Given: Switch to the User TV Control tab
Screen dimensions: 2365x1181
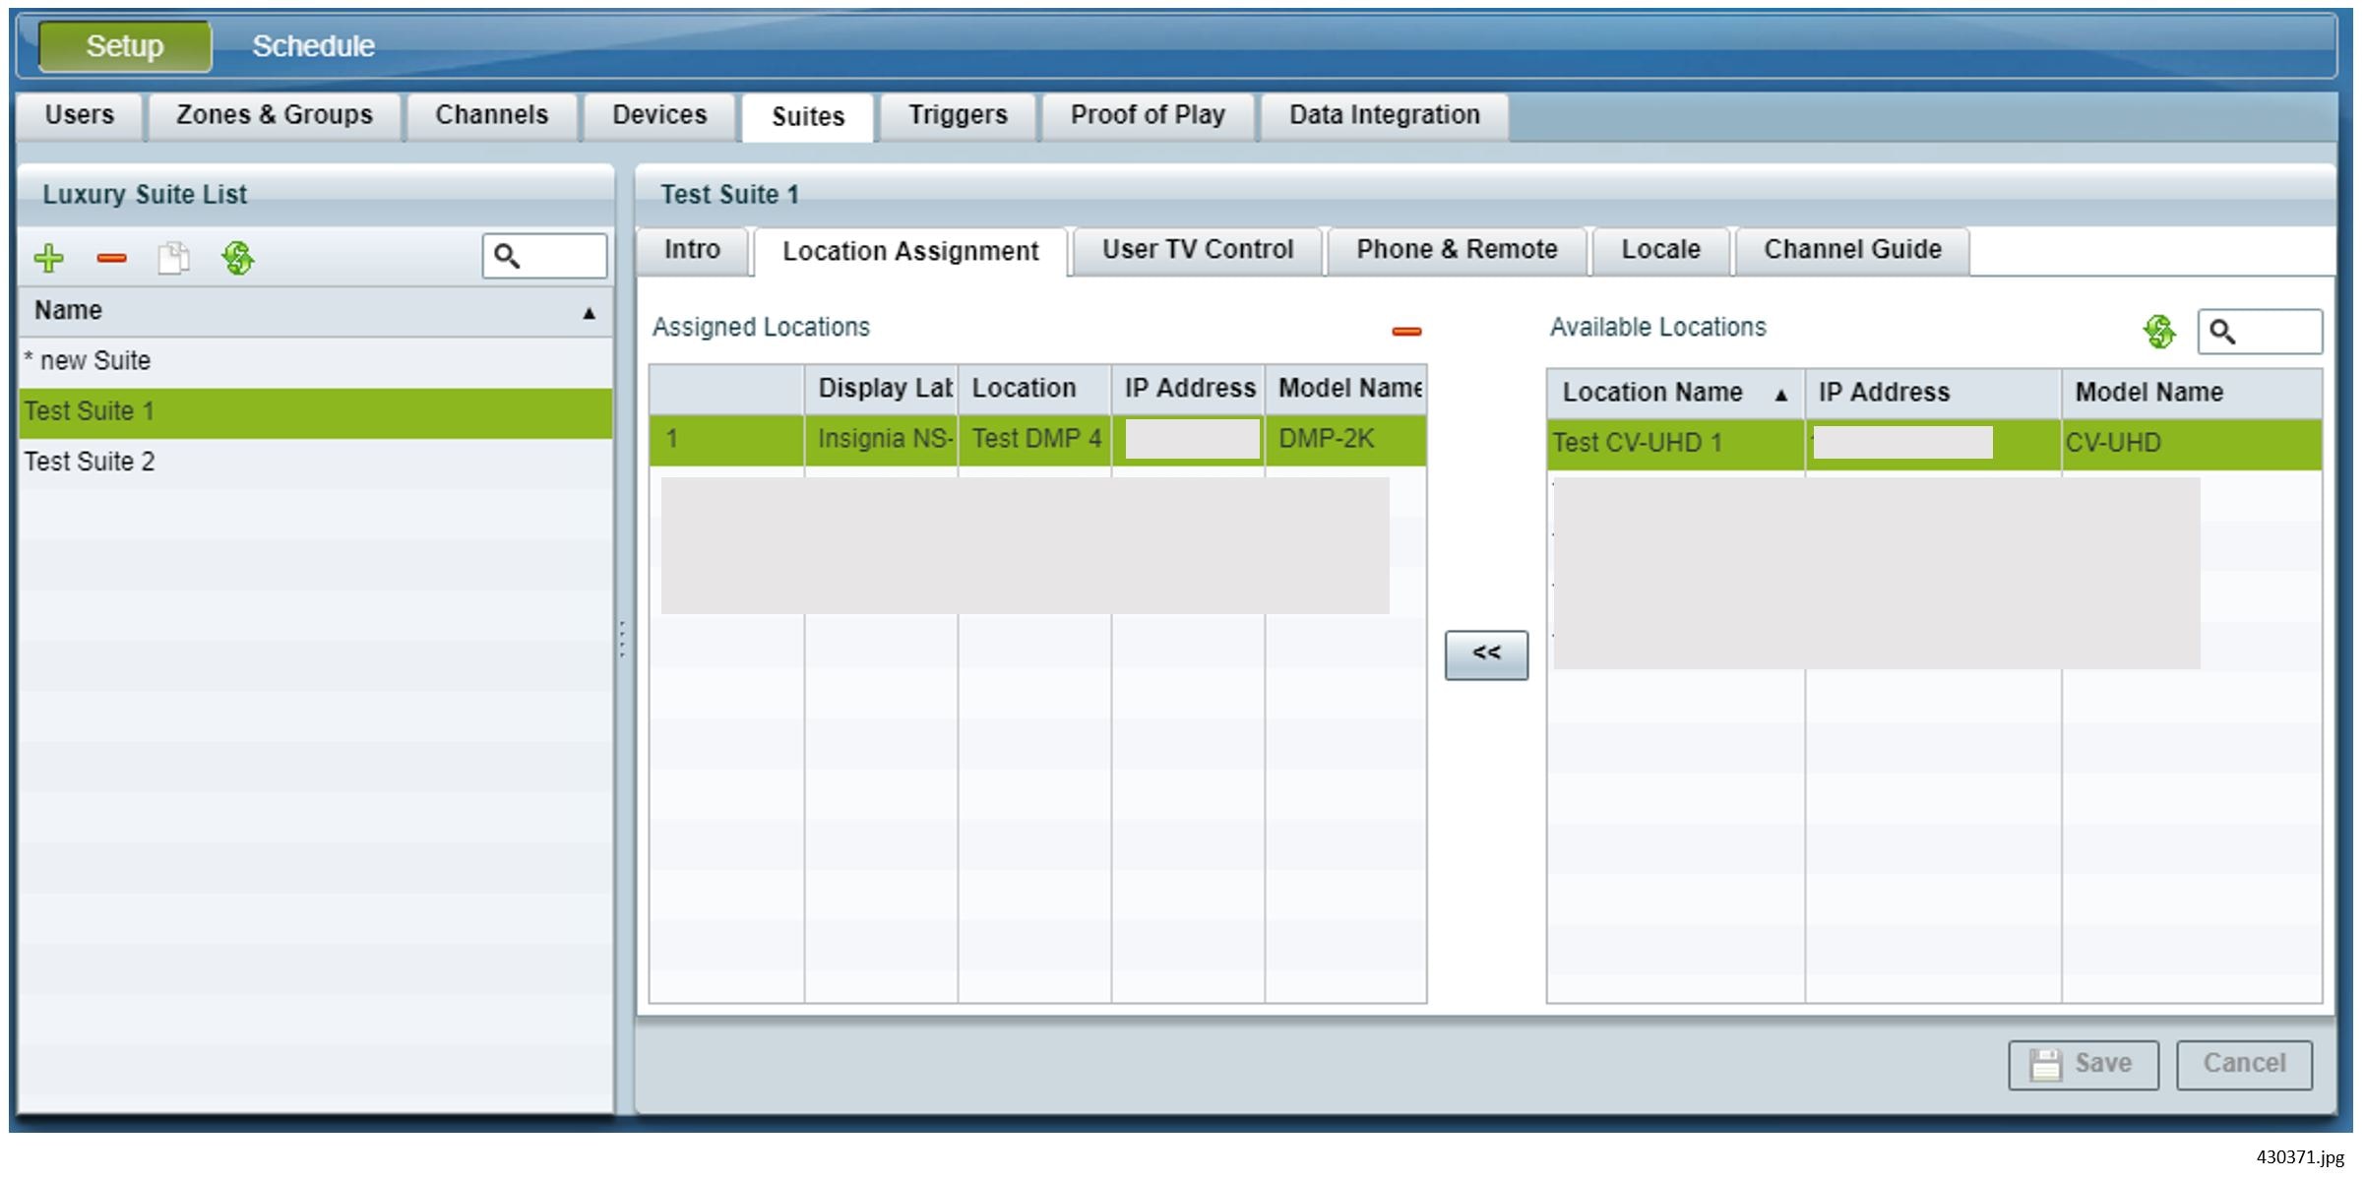Looking at the screenshot, I should click(x=1196, y=249).
